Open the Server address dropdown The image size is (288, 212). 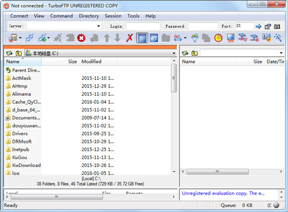point(98,26)
